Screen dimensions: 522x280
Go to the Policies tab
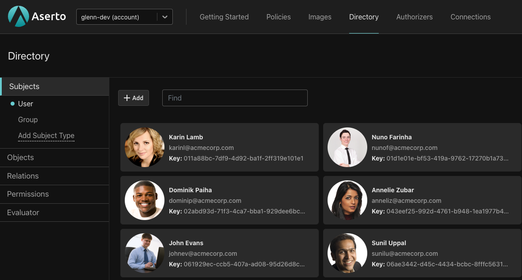(278, 17)
